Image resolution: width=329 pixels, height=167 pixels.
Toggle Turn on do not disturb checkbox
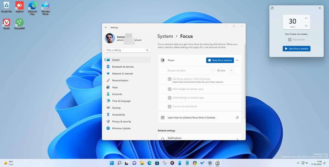[x=169, y=106]
